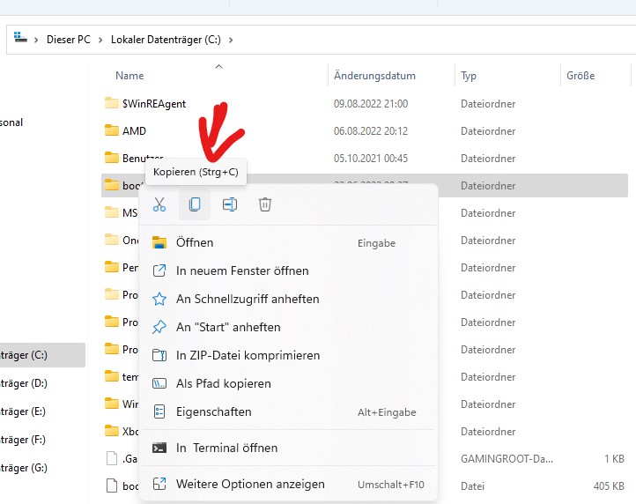Image resolution: width=636 pixels, height=504 pixels.
Task: Open Eigenschaften from context menu
Action: click(x=288, y=411)
